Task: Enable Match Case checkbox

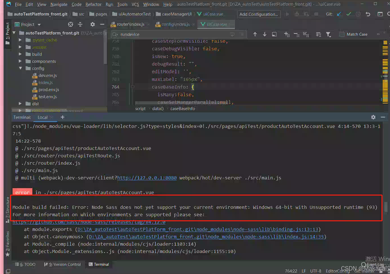Action: point(342,34)
